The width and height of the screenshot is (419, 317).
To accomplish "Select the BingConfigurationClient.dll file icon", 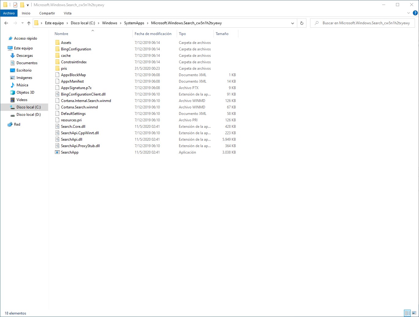I will point(57,94).
